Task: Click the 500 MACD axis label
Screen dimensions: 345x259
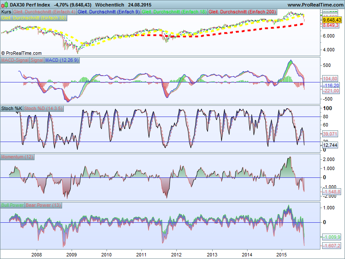Action: point(327,66)
